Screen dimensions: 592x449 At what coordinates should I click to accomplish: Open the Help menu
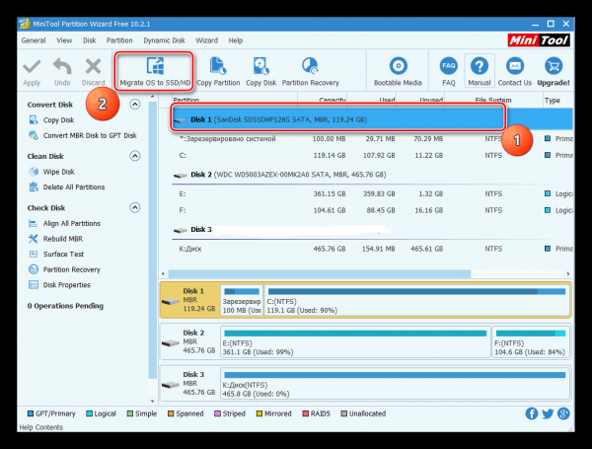235,40
